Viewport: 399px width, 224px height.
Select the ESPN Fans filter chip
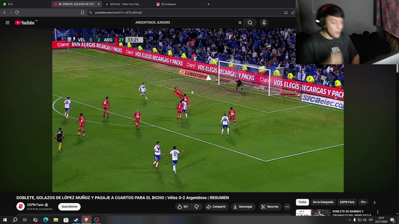347,202
